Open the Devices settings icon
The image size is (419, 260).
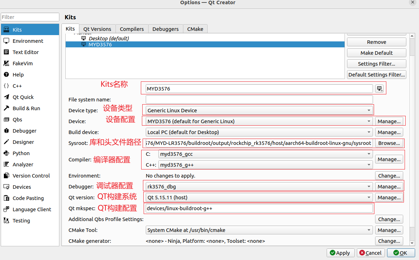tap(6, 187)
